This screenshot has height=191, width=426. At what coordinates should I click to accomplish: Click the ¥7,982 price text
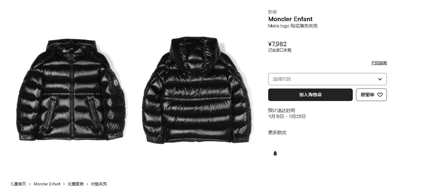pyautogui.click(x=277, y=44)
